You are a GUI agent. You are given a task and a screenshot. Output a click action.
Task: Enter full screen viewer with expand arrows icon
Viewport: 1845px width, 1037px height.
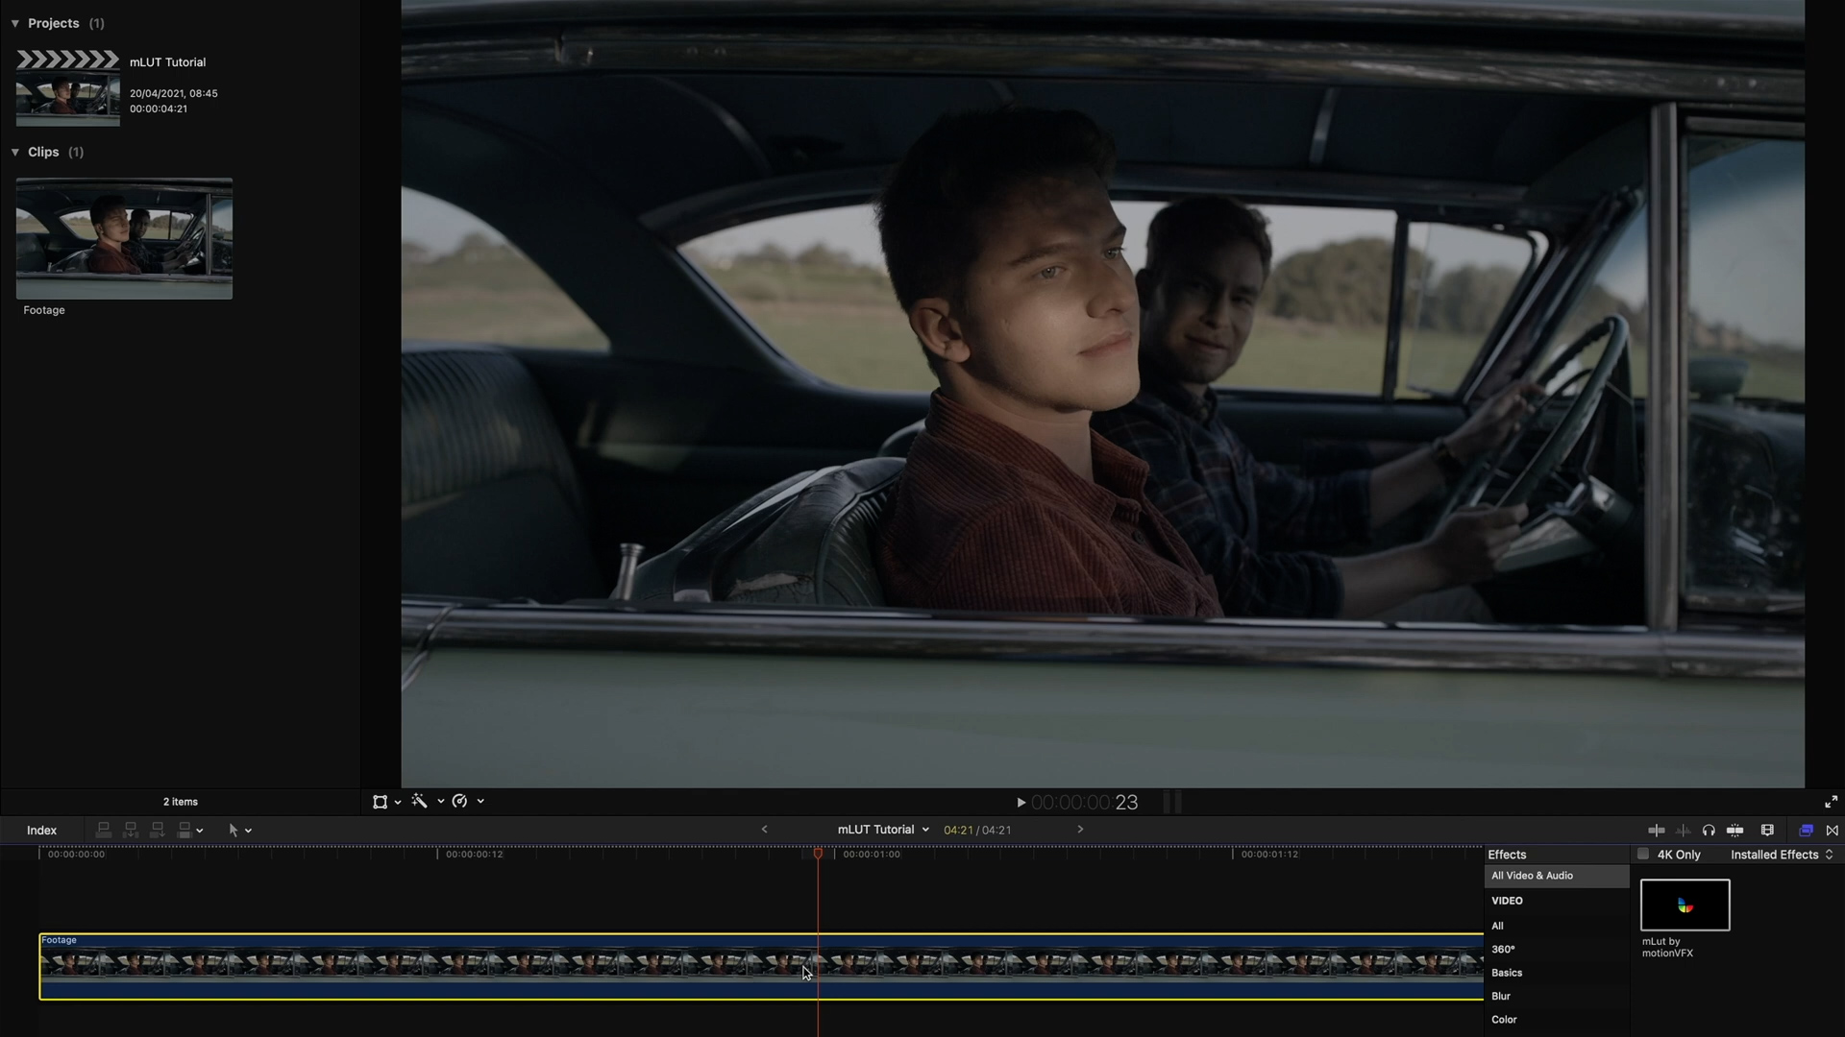(x=1832, y=802)
